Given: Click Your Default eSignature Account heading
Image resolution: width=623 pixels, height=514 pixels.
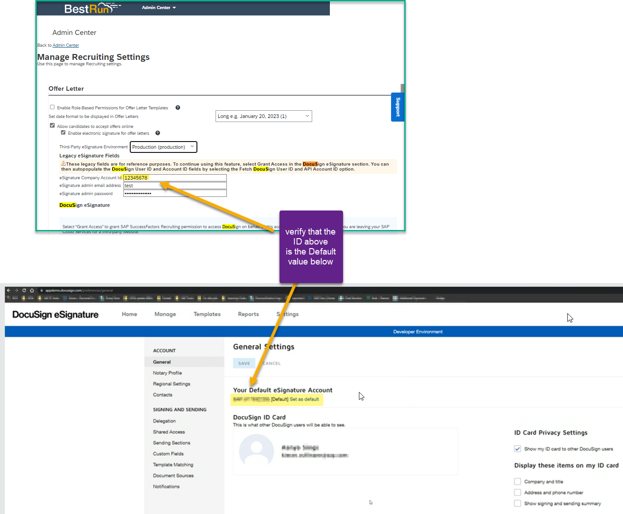Looking at the screenshot, I should pos(283,390).
